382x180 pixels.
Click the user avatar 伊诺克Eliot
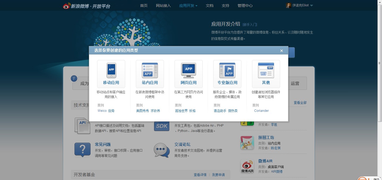[289, 5]
